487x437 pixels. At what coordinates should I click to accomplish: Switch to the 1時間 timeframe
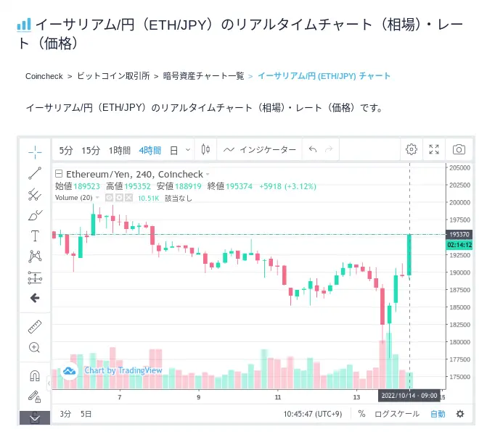(119, 151)
